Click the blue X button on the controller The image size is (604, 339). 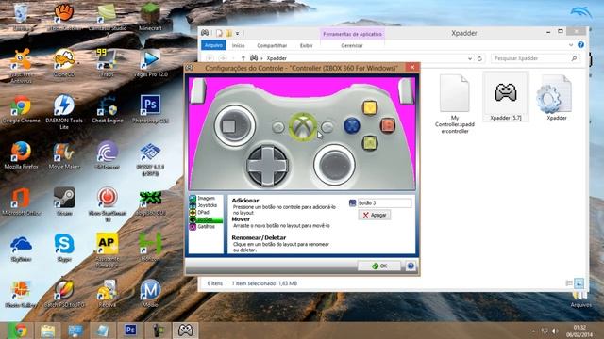pyautogui.click(x=352, y=125)
